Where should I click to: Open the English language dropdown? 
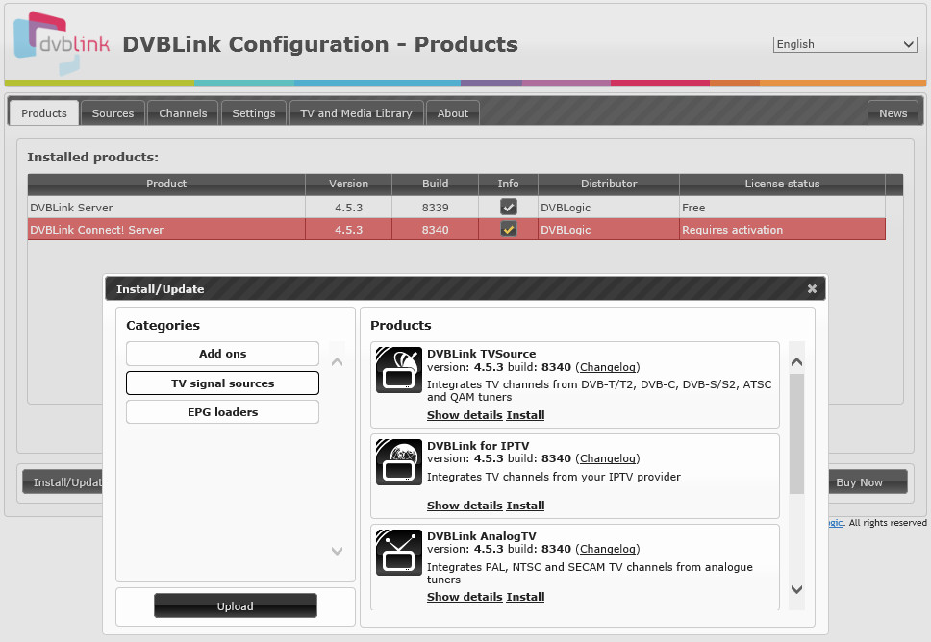[x=844, y=44]
